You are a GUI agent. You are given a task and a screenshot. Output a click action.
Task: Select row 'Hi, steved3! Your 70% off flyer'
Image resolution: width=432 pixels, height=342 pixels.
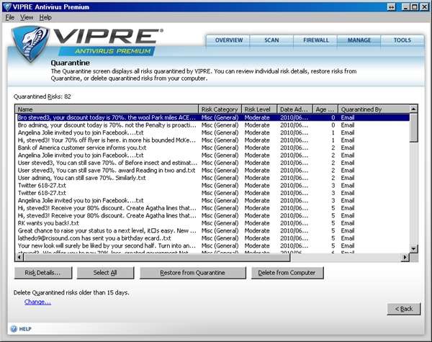(x=212, y=140)
